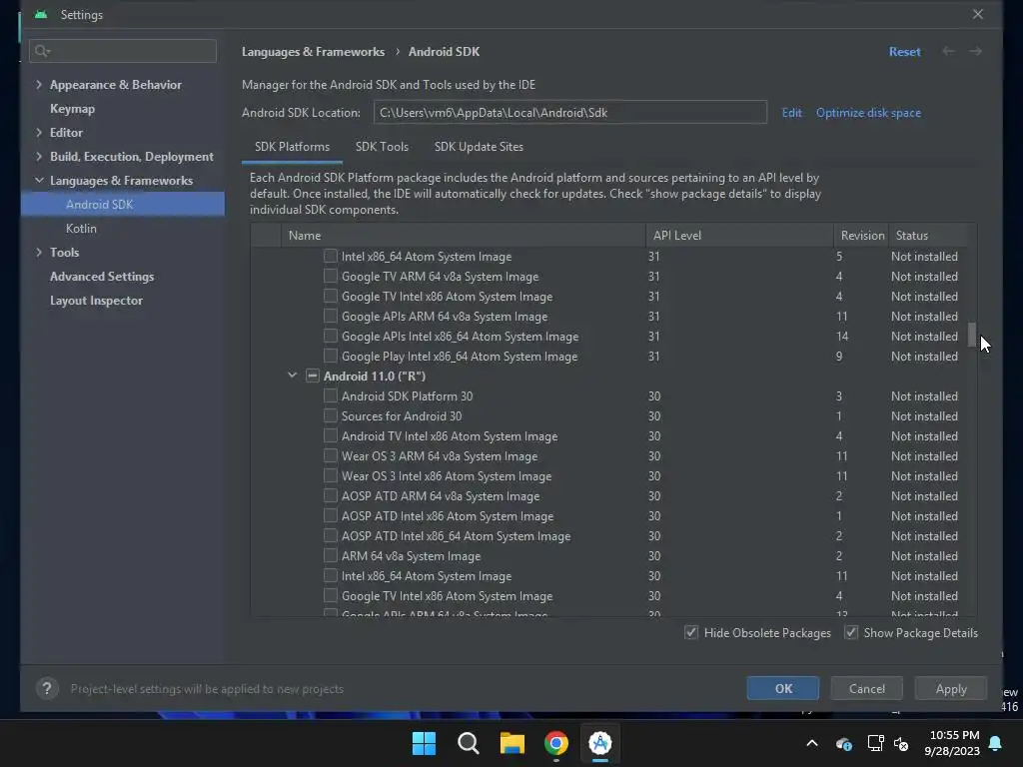Image resolution: width=1023 pixels, height=767 pixels.
Task: Select Android SDK in the sidebar
Action: click(123, 204)
